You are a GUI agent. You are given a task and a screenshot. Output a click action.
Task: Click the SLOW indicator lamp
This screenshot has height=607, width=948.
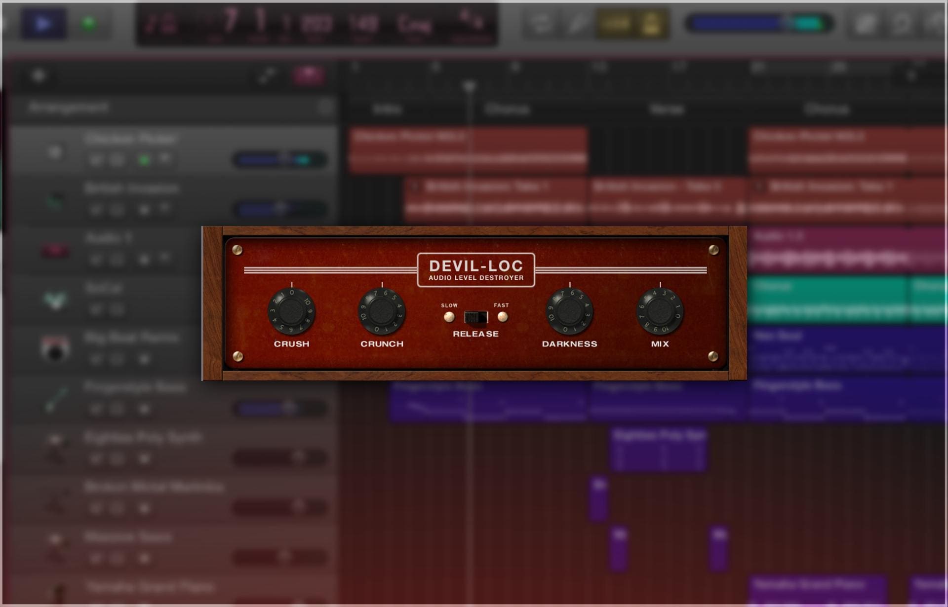point(449,317)
